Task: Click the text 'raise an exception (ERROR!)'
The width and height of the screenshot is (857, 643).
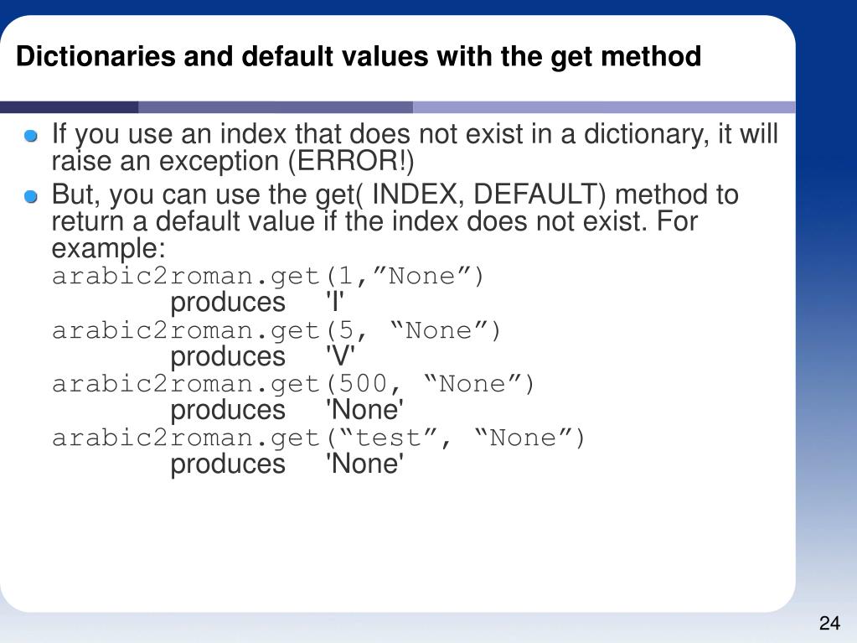Action: coord(233,161)
